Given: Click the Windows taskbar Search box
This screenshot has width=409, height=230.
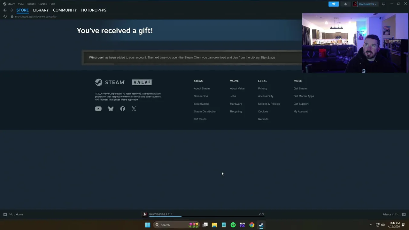Looking at the screenshot, I should click(x=176, y=225).
